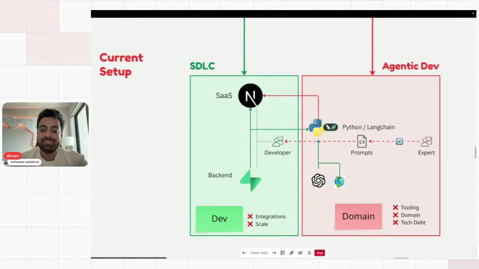Open the shapes and elements icon
This screenshot has width=479, height=269.
(x=283, y=253)
